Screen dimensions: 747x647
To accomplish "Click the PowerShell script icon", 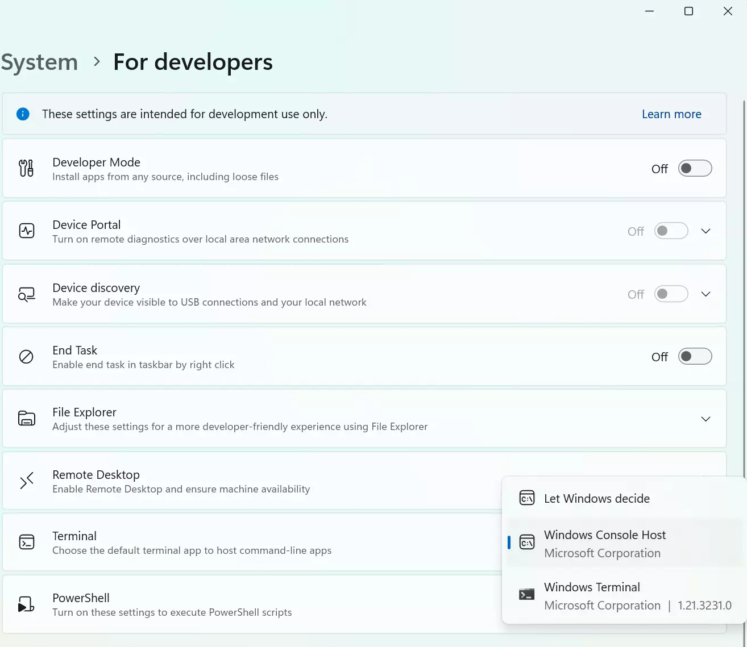I will (27, 604).
